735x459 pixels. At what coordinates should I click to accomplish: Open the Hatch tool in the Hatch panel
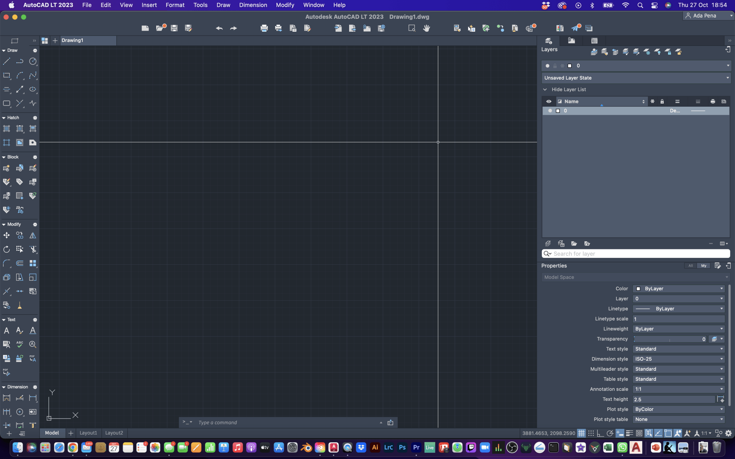tap(7, 129)
